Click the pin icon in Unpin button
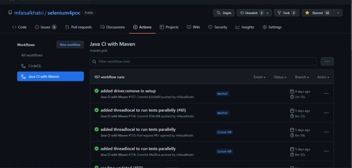 click(218, 13)
